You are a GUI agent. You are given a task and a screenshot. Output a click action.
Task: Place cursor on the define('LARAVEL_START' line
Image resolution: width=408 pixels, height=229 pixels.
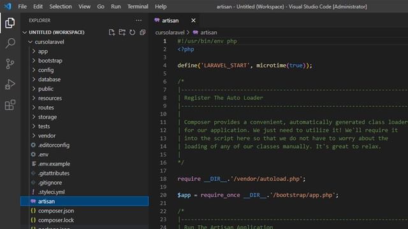(245, 66)
